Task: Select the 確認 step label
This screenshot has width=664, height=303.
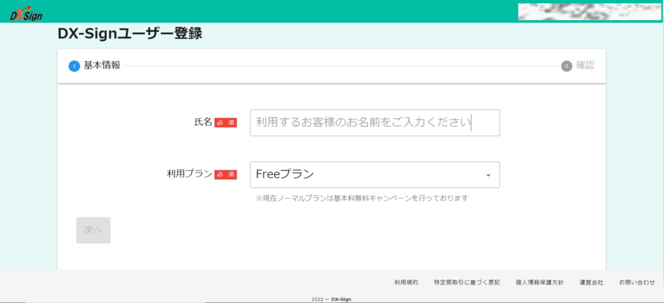Action: pyautogui.click(x=585, y=65)
